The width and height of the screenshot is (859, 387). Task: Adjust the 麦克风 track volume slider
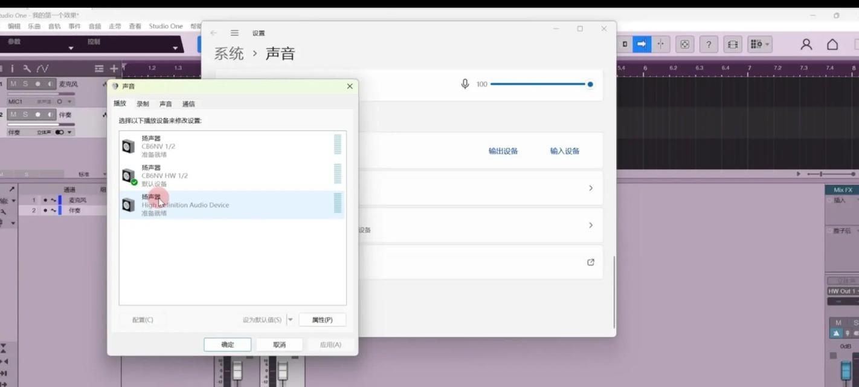41,94
